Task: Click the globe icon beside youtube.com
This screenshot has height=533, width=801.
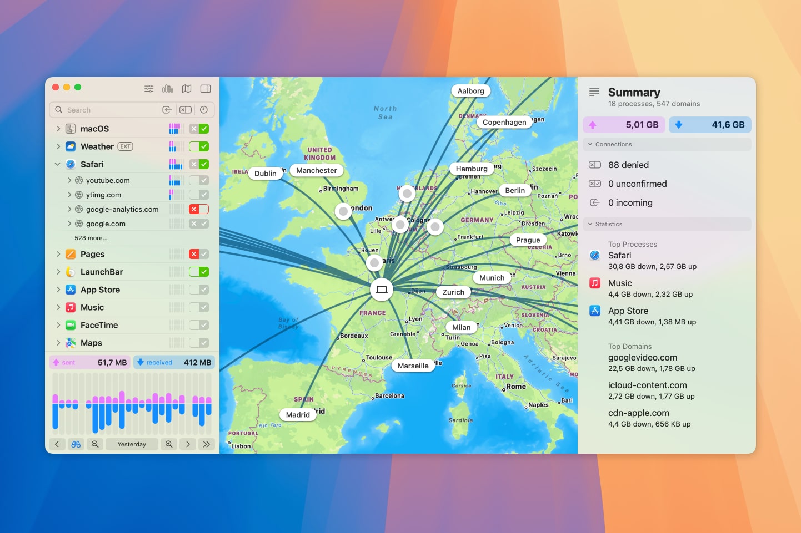Action: coord(79,180)
